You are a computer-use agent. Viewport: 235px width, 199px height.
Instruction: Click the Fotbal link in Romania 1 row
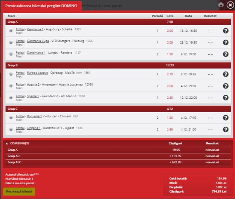[20, 116]
